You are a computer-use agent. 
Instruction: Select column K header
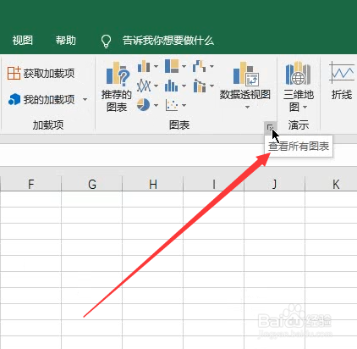(x=332, y=184)
